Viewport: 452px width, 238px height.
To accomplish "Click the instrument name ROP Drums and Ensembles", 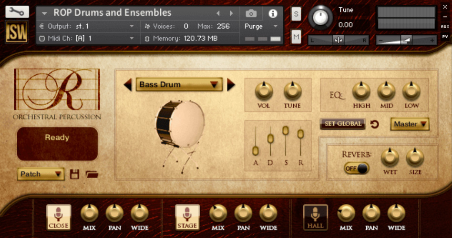I will [x=112, y=13].
